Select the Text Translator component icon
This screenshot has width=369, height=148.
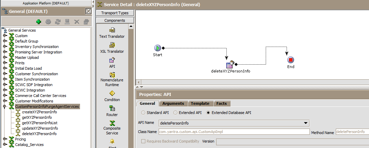[x=112, y=30]
